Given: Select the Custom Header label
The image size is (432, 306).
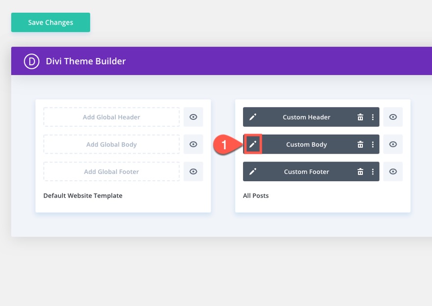Looking at the screenshot, I should pos(306,117).
